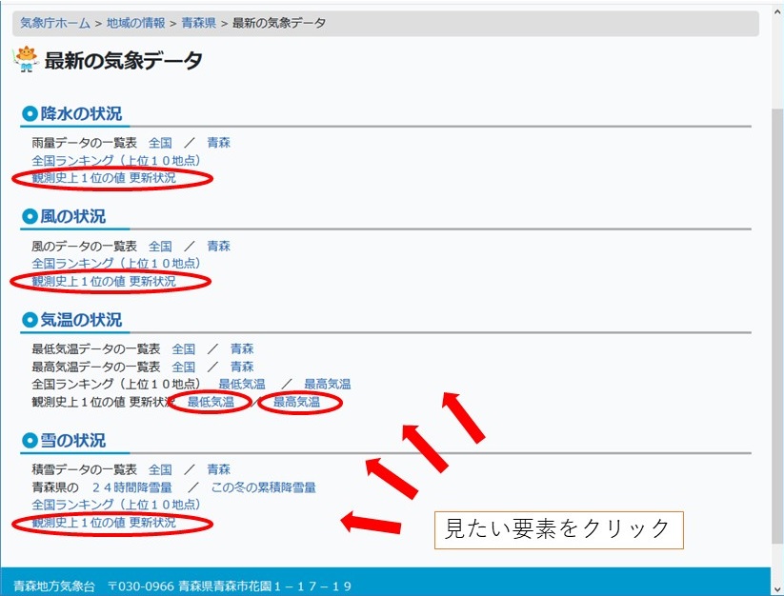Viewport: 784px width, 596px height.
Task: Select the 積雪データの一覧表 label
Action: coord(84,469)
